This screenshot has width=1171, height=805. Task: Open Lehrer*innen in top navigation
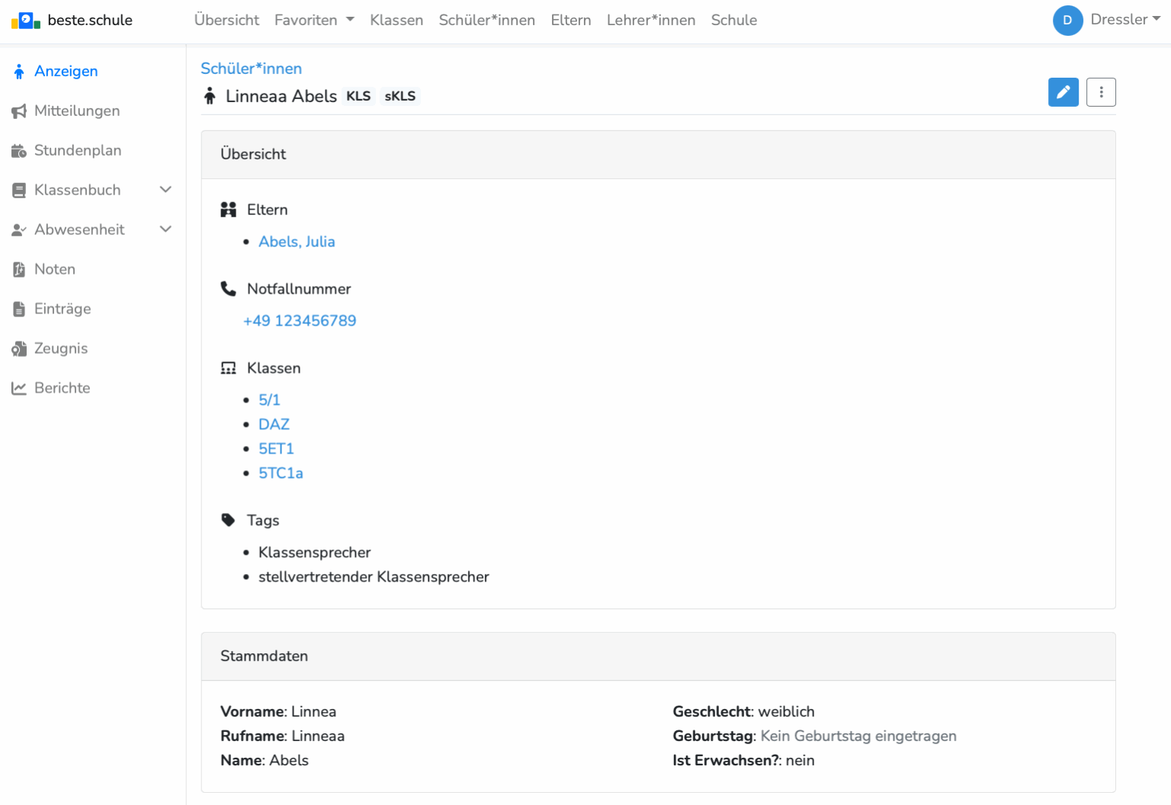pos(650,21)
